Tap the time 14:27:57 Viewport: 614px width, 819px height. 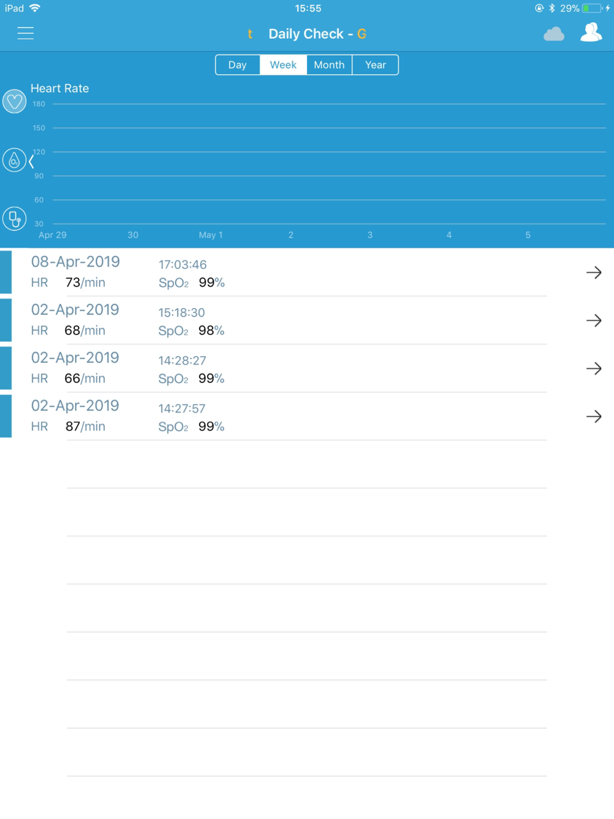click(182, 408)
